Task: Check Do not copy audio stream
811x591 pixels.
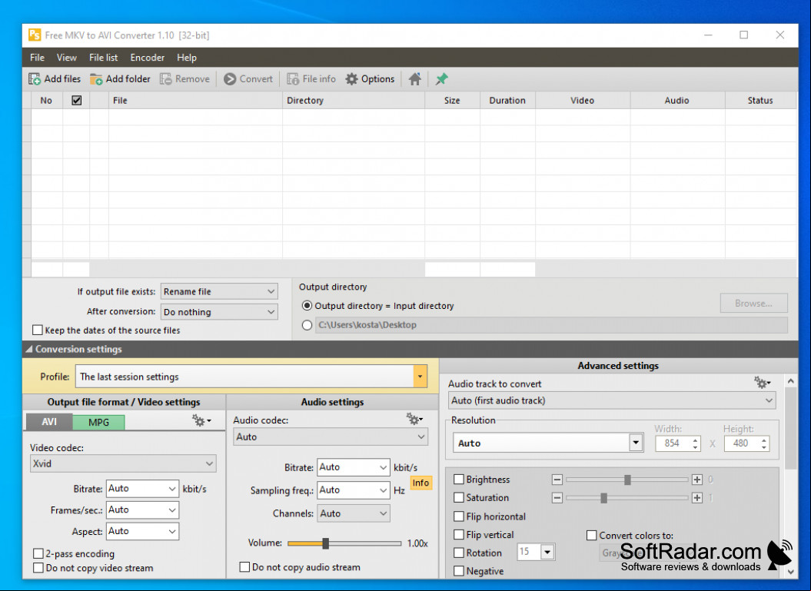Action: 244,567
